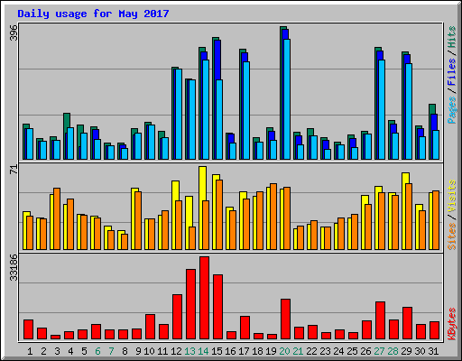Click the yellow visits bar for day 14

(x=201, y=208)
